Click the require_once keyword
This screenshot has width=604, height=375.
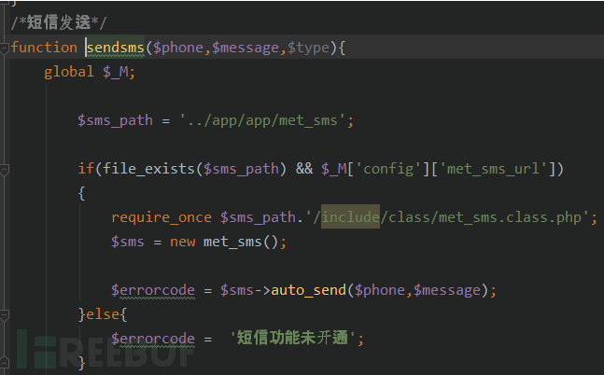[x=162, y=217]
